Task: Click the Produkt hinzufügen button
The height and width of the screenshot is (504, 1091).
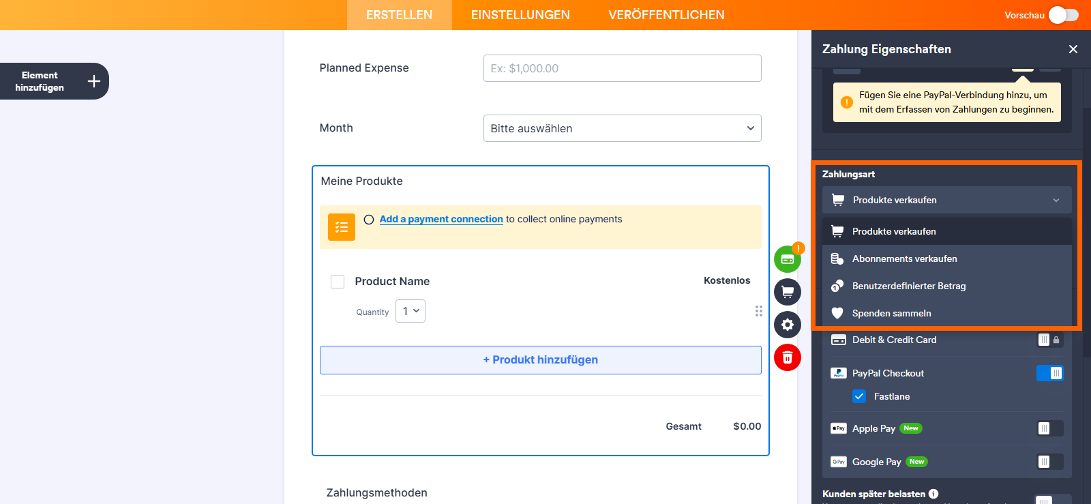Action: click(x=540, y=359)
